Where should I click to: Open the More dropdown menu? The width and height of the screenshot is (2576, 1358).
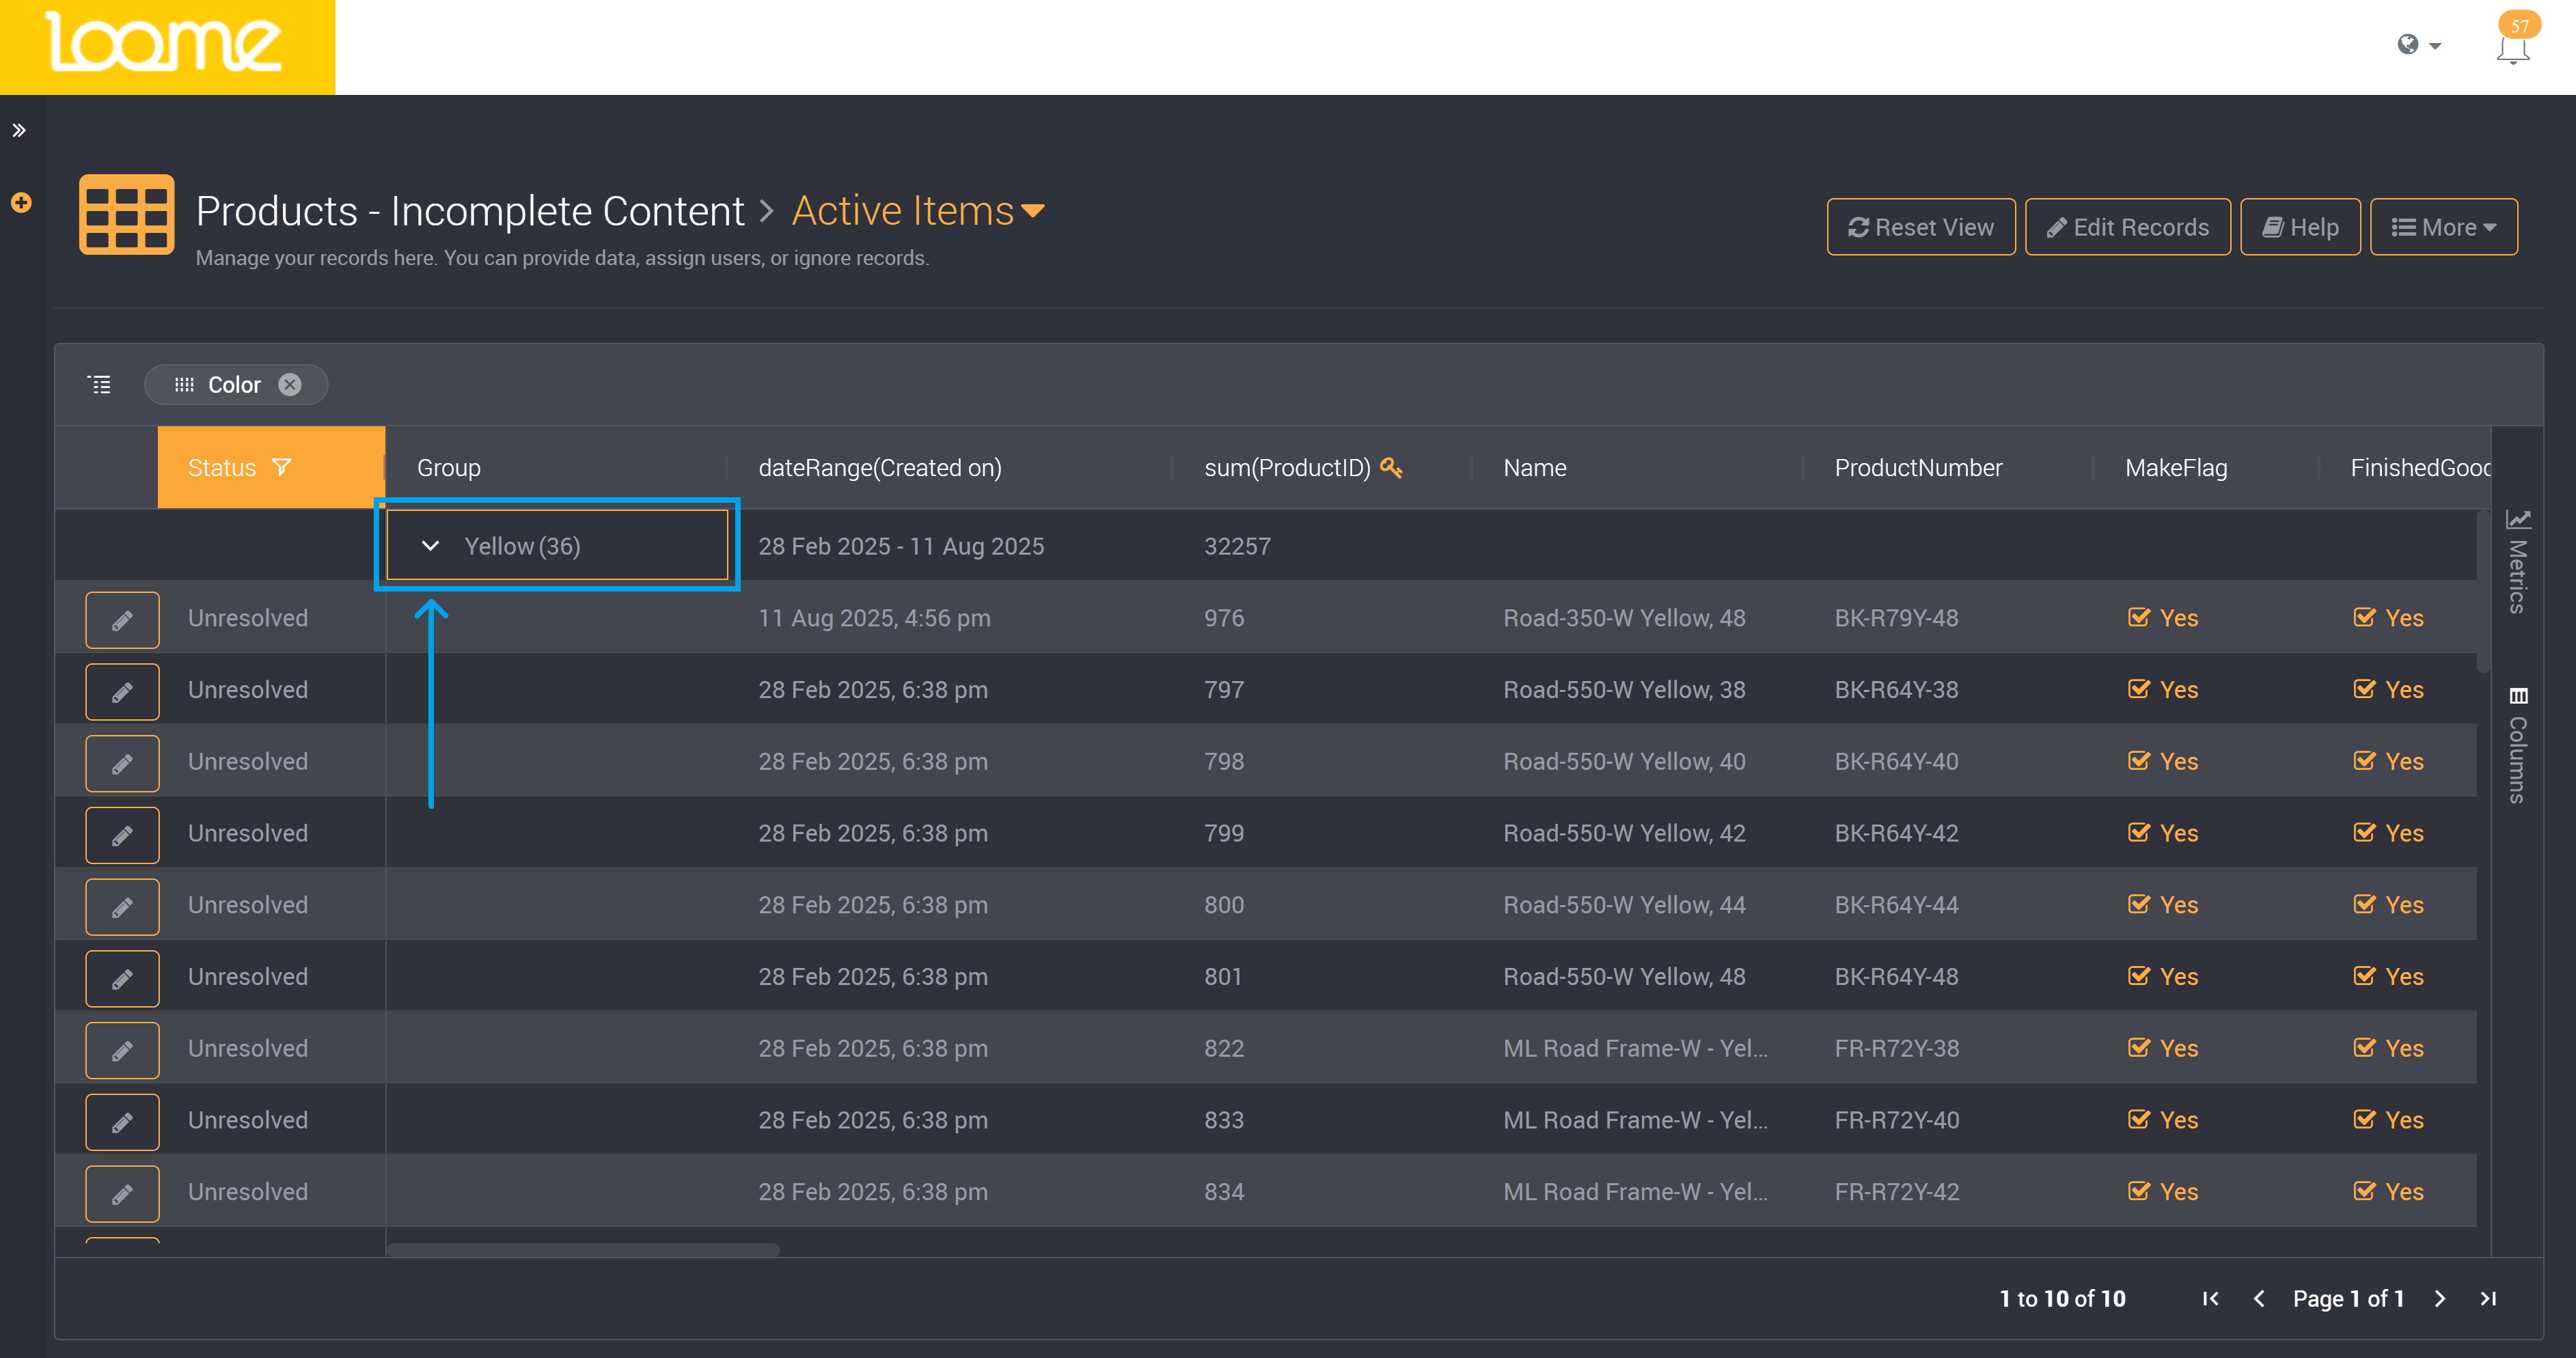pyautogui.click(x=2444, y=227)
